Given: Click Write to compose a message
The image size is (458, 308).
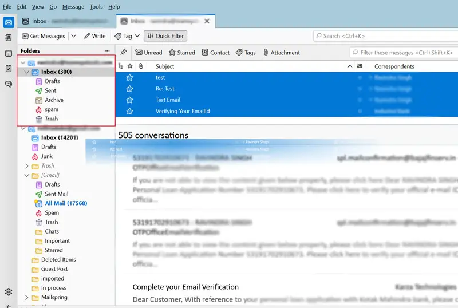Looking at the screenshot, I should point(94,36).
